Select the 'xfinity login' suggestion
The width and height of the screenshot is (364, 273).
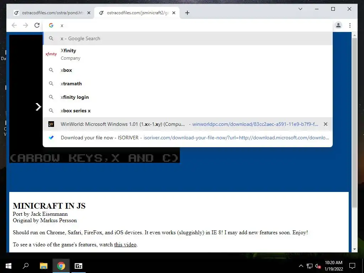(x=188, y=97)
